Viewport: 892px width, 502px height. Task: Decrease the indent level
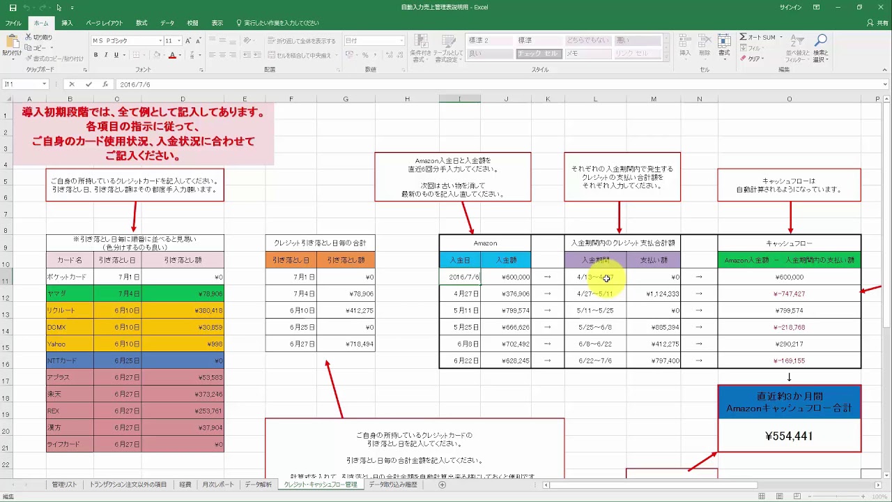tap(247, 55)
